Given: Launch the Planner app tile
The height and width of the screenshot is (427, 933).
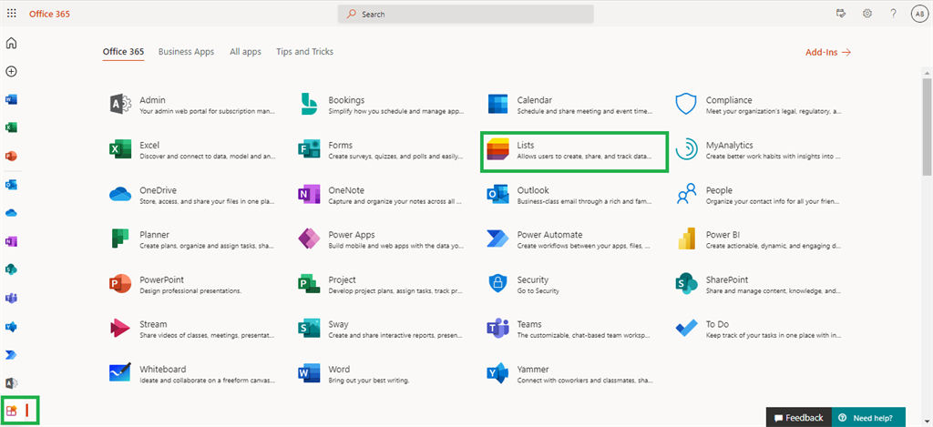Looking at the screenshot, I should coord(191,239).
